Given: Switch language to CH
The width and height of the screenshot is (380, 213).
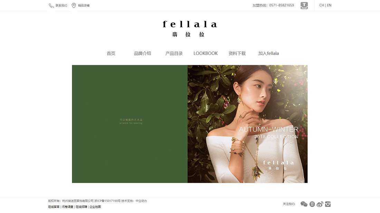Looking at the screenshot, I should (x=322, y=5).
